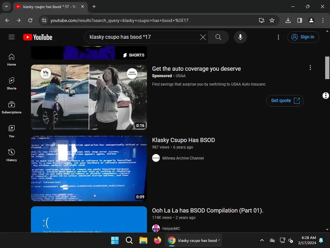The image size is (330, 248).
Task: Open the clock and date panel
Action: tap(307, 240)
